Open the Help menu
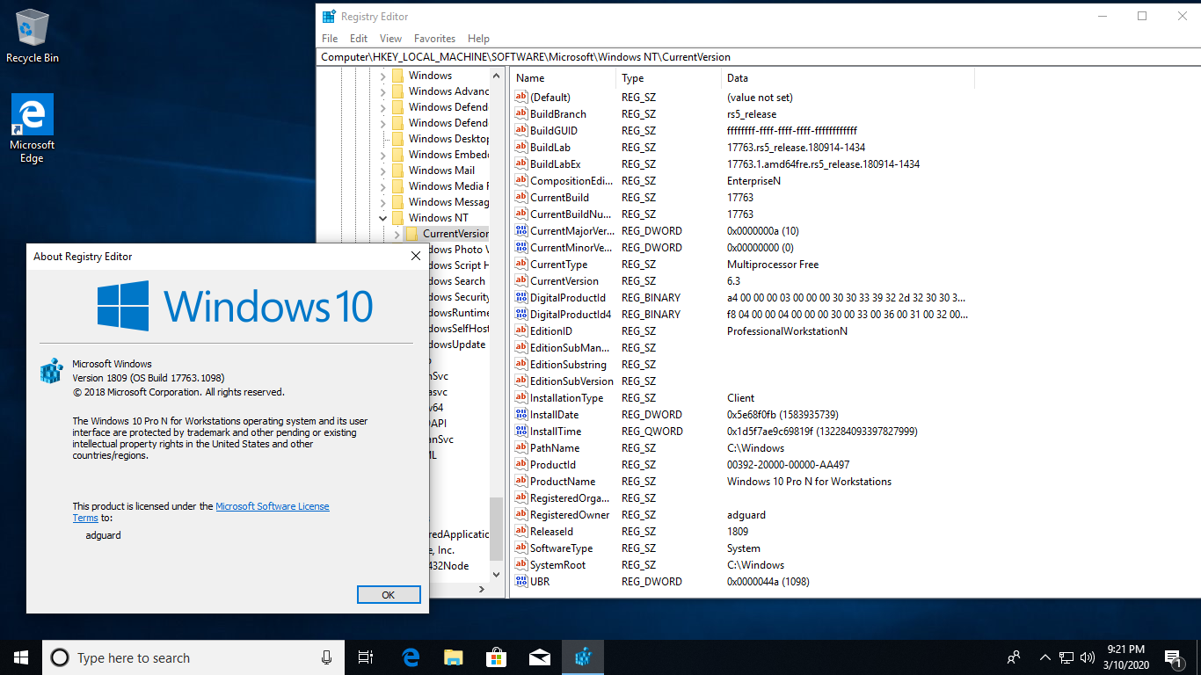 (478, 39)
